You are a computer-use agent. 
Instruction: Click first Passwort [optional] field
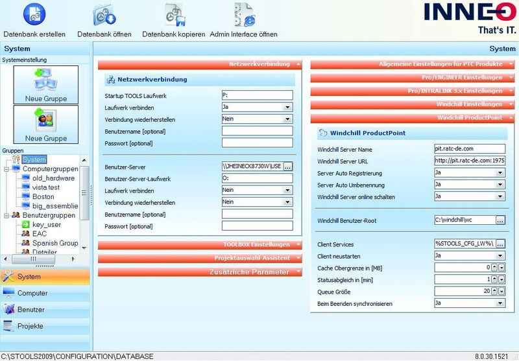(x=257, y=143)
